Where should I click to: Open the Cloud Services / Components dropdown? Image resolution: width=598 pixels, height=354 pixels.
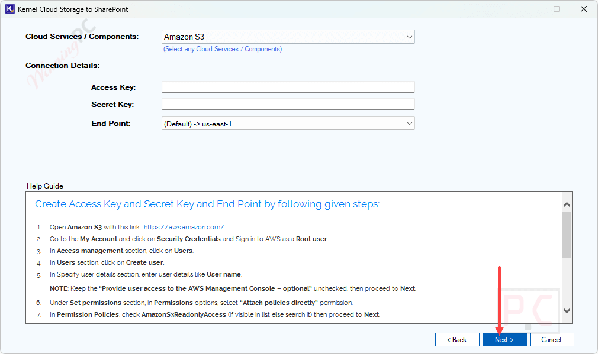pyautogui.click(x=288, y=37)
